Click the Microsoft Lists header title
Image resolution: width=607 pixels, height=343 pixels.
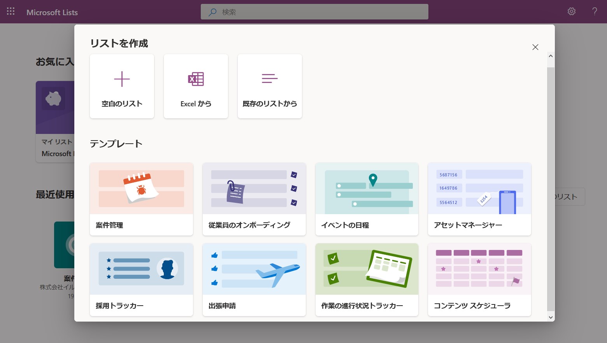coord(52,12)
